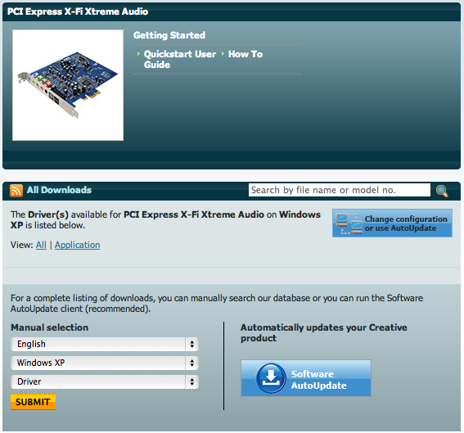464x433 pixels.
Task: Click the Automatically updates your Creative product text
Action: pyautogui.click(x=324, y=332)
